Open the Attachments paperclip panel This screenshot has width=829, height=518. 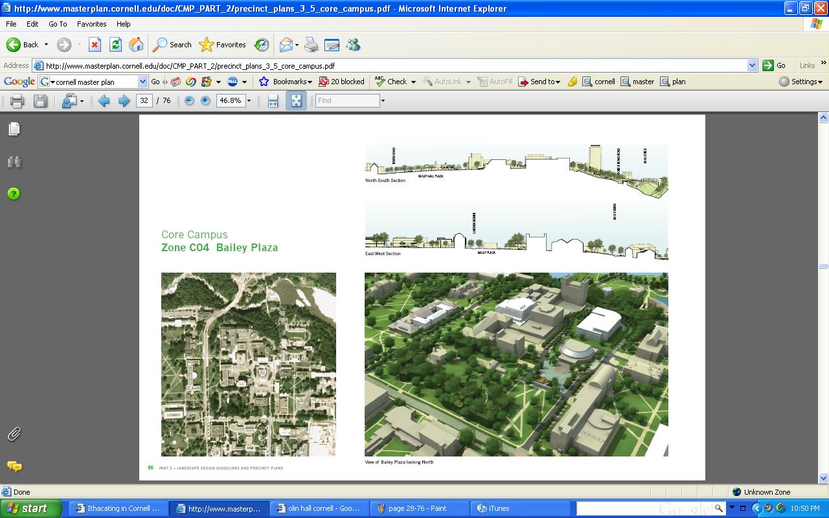[14, 434]
